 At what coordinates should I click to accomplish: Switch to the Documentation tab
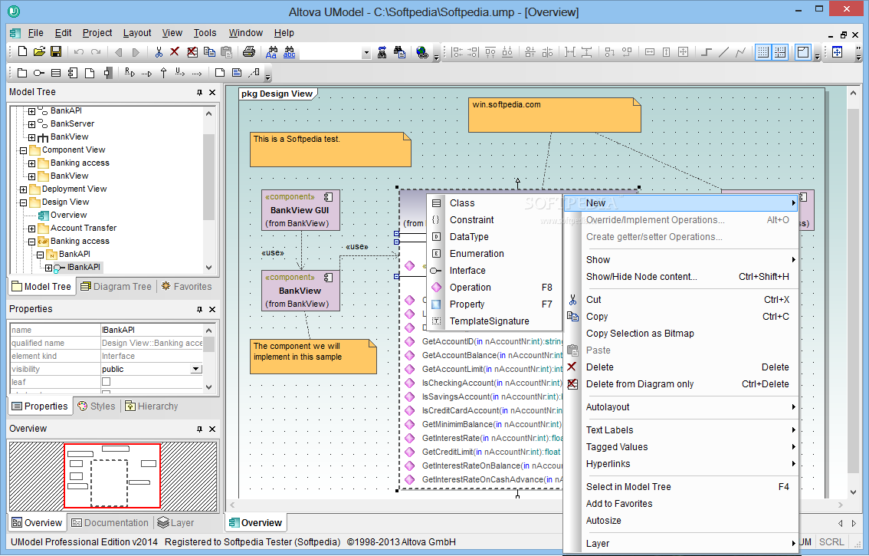(x=110, y=523)
